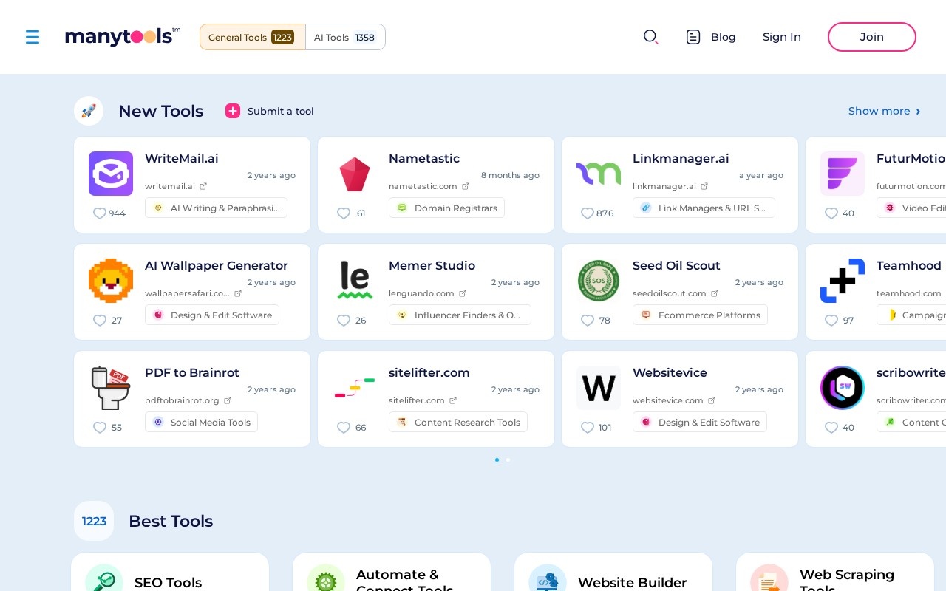The image size is (946, 591).
Task: Open the Social Media Tools category tag
Action: [x=201, y=422]
